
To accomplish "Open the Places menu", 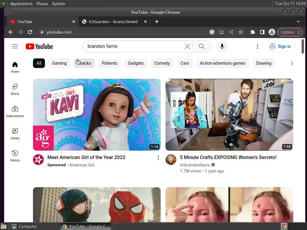I will coord(42,4).
